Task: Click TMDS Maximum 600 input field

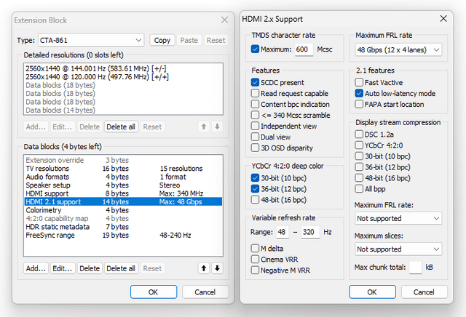Action: click(304, 49)
